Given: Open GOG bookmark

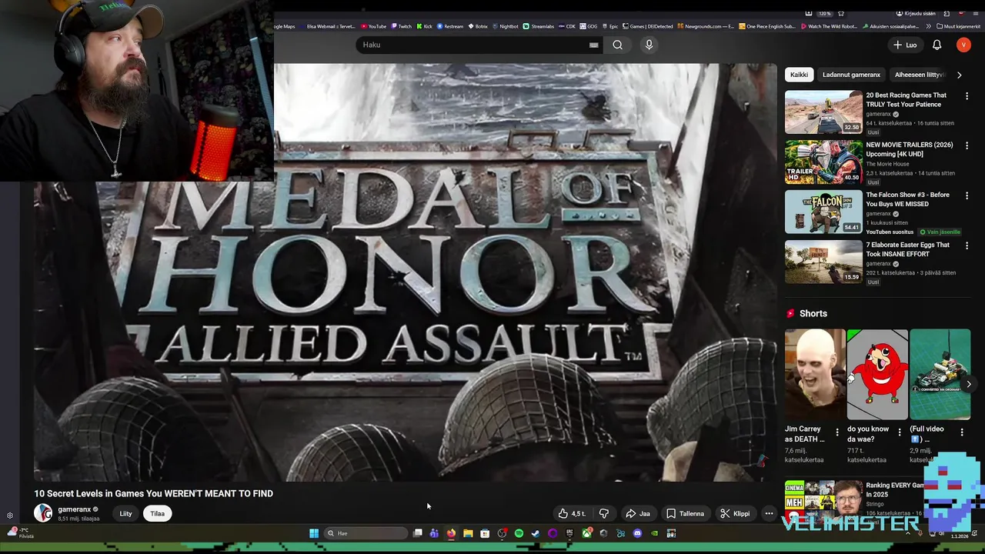Looking at the screenshot, I should [589, 26].
